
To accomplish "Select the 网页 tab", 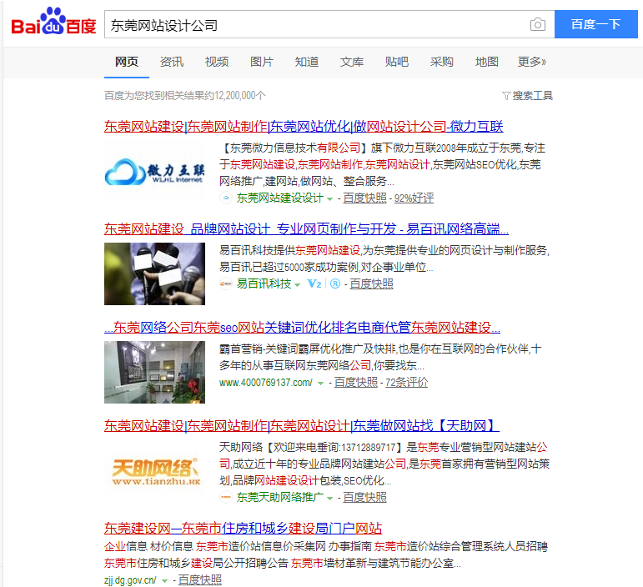I will coord(127,62).
